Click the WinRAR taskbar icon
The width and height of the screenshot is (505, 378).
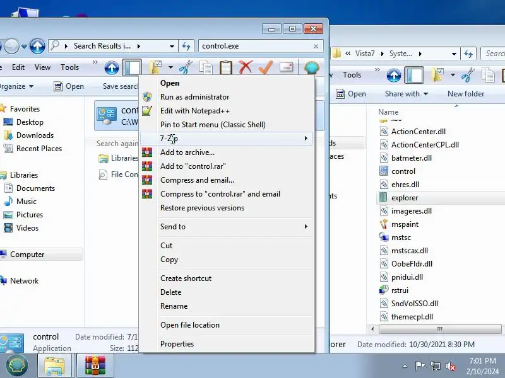tap(95, 365)
